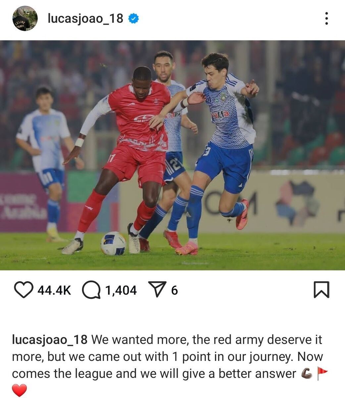
Task: Share the post using the paper plane icon
Action: click(x=157, y=290)
